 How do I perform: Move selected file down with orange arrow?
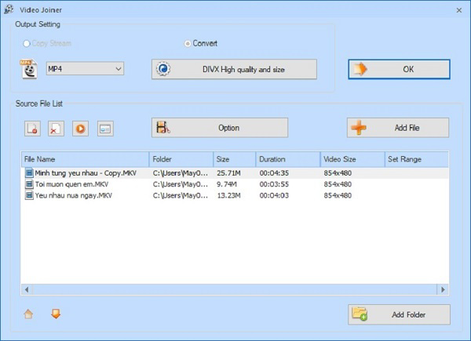point(55,314)
